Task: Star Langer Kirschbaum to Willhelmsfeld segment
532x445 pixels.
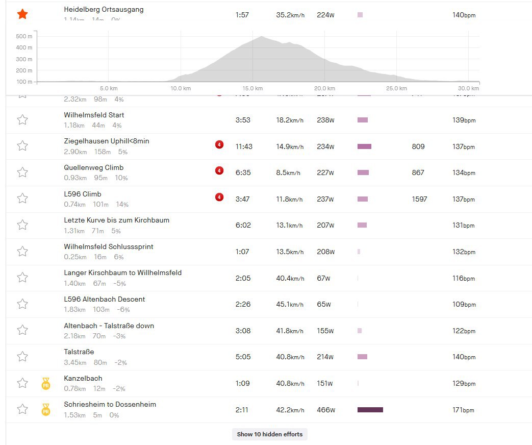Action: tap(22, 277)
